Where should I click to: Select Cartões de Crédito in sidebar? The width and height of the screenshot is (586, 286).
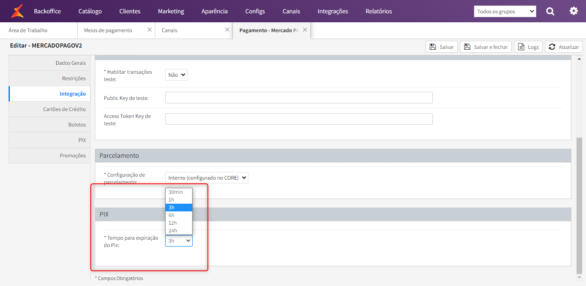(49, 109)
